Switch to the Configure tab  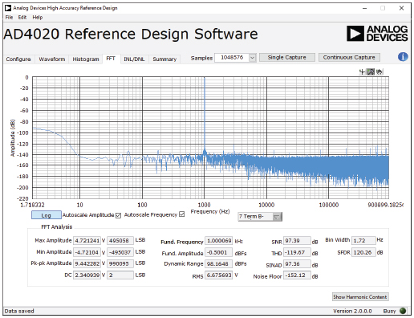tap(18, 59)
